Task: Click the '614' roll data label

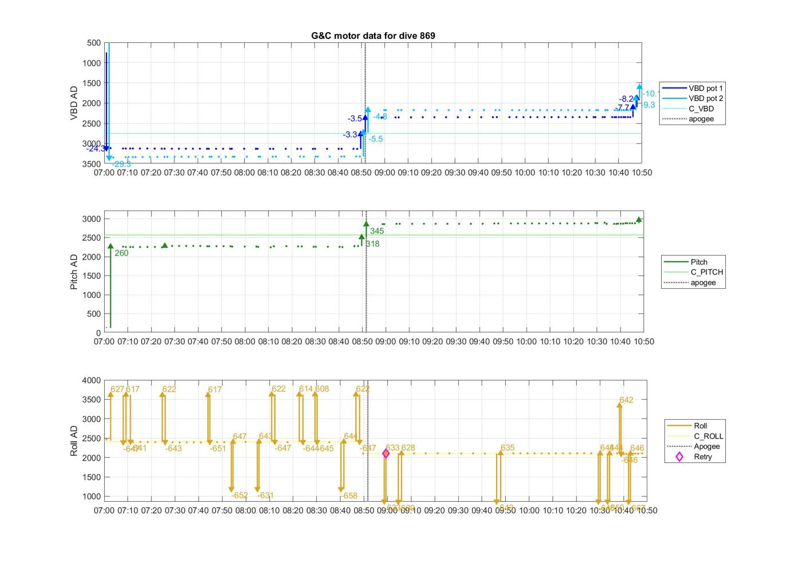Action: coord(306,389)
